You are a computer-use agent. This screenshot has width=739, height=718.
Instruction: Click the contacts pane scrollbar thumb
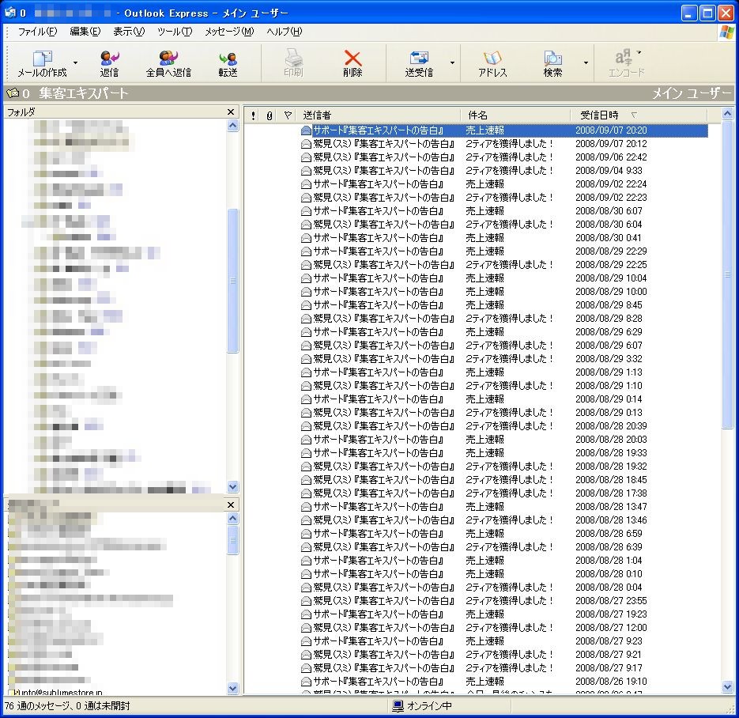click(233, 540)
